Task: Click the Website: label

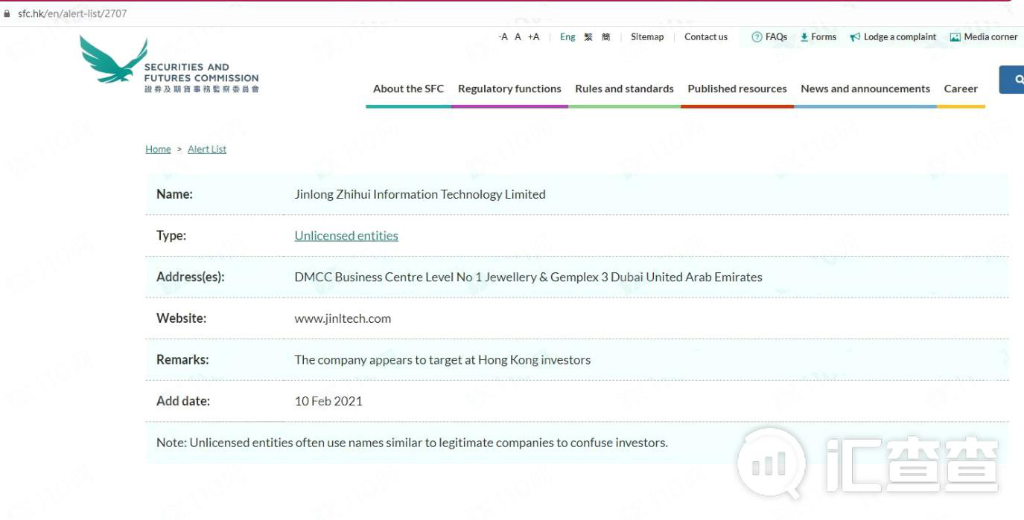Action: [x=181, y=318]
